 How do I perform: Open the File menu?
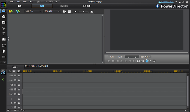(12, 1)
